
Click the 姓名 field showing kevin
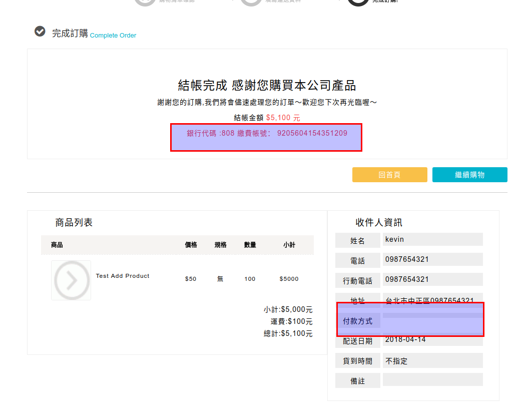[x=432, y=239]
